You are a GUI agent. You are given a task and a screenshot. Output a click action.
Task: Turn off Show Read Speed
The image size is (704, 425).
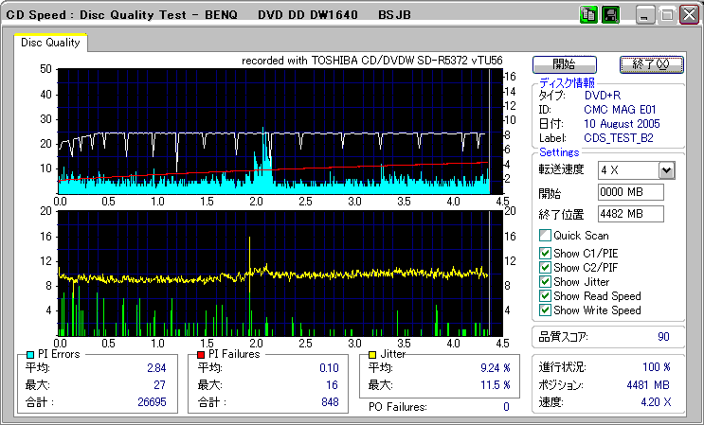[x=545, y=295]
